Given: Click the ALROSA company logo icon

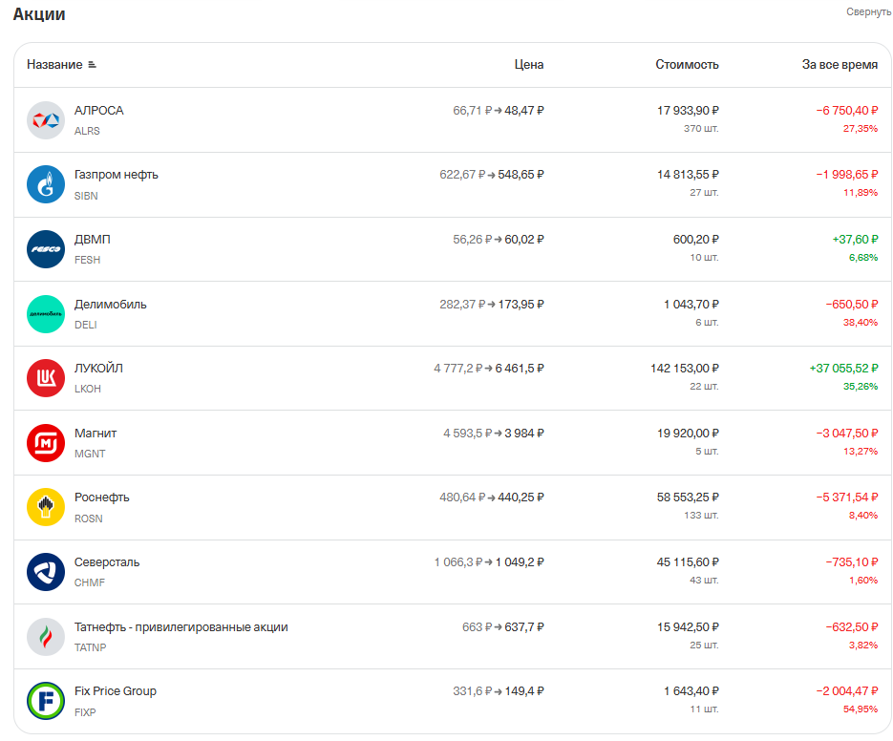Looking at the screenshot, I should coord(46,120).
